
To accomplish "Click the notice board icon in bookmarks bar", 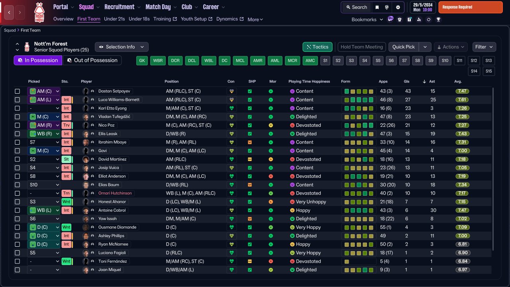I will [x=409, y=19].
